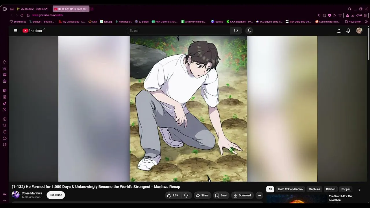The width and height of the screenshot is (370, 208).
Task: Toggle the ad blocker shield icon
Action: click(x=330, y=15)
